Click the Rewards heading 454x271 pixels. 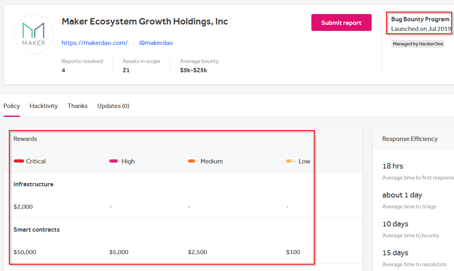pos(25,139)
